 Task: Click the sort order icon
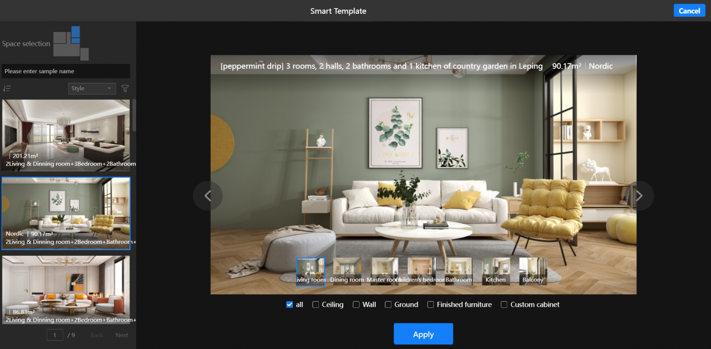(7, 89)
